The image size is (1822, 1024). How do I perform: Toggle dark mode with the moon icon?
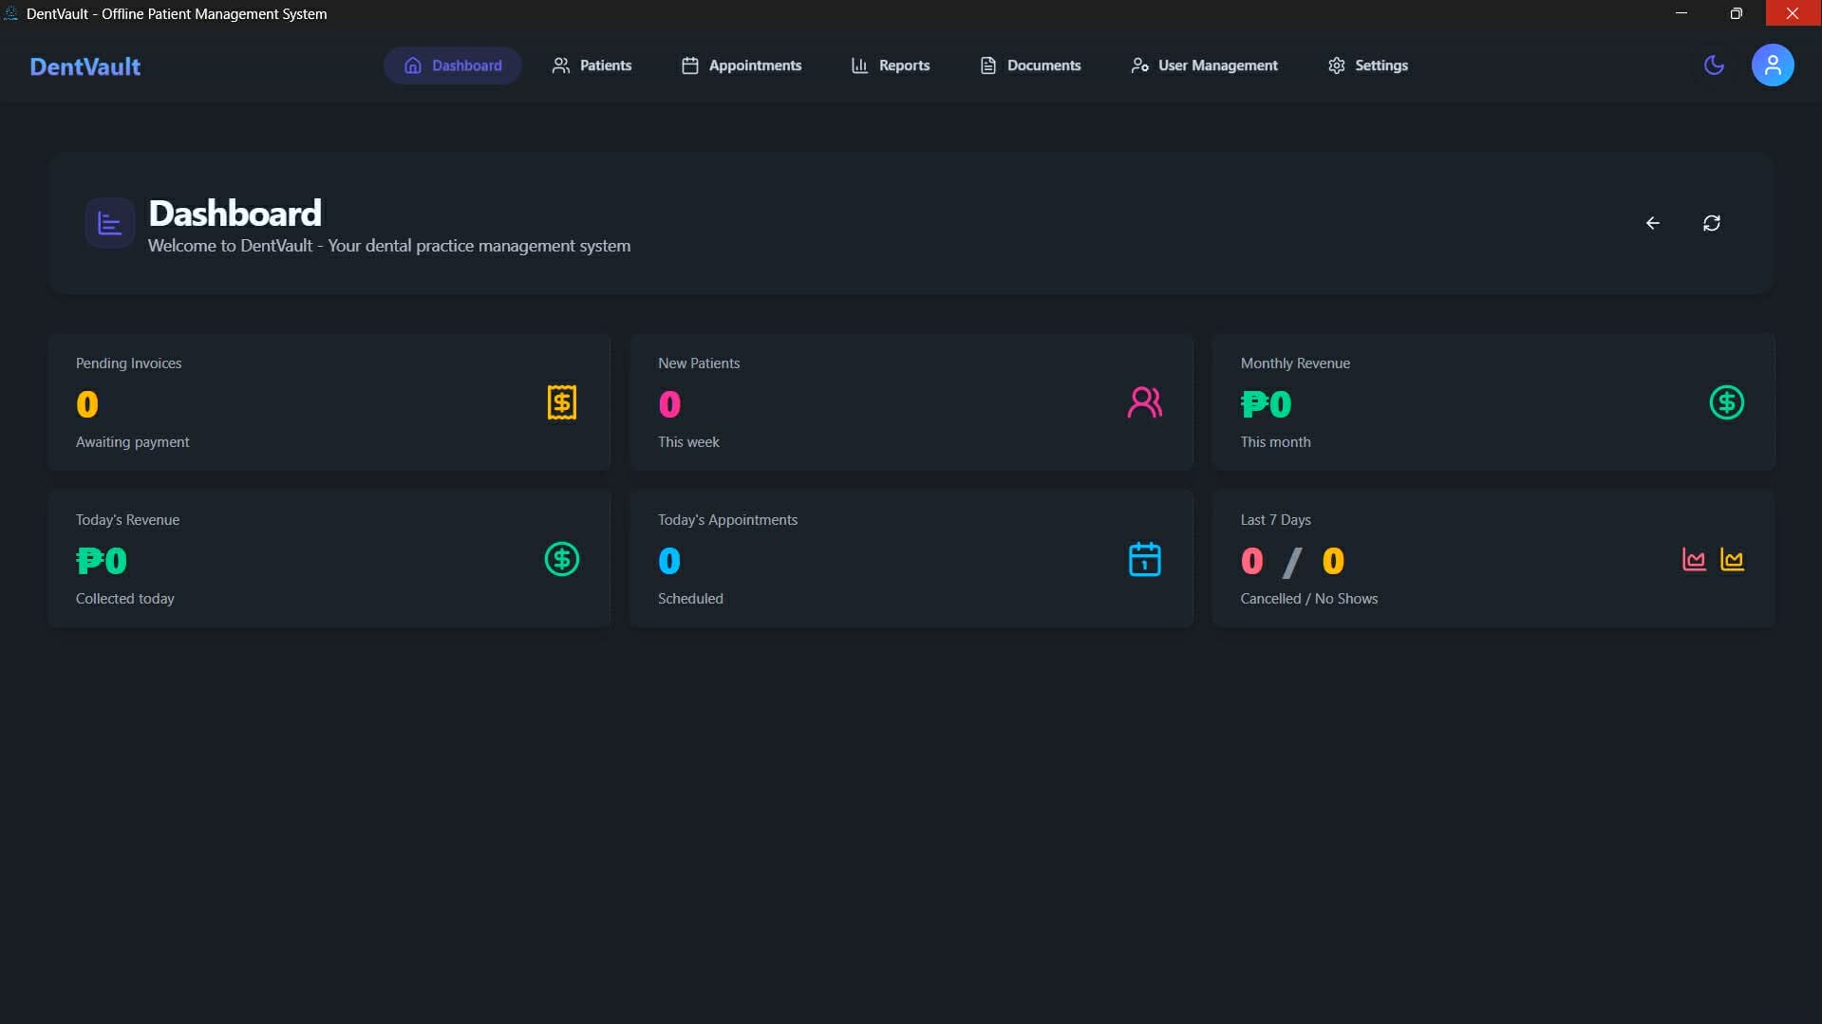coord(1714,65)
